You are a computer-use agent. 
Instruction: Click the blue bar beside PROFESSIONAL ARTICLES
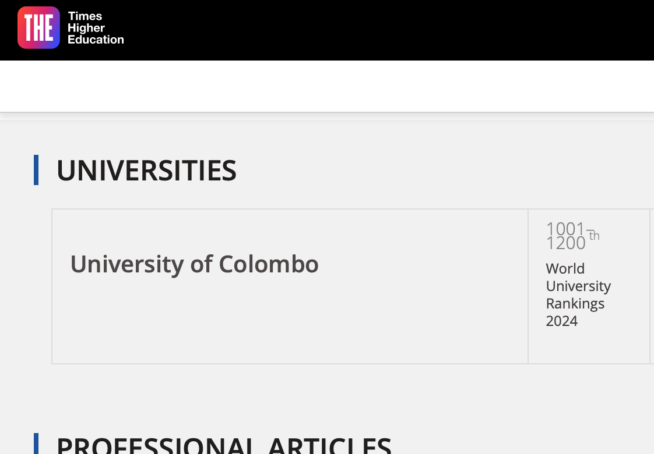pyautogui.click(x=36, y=444)
